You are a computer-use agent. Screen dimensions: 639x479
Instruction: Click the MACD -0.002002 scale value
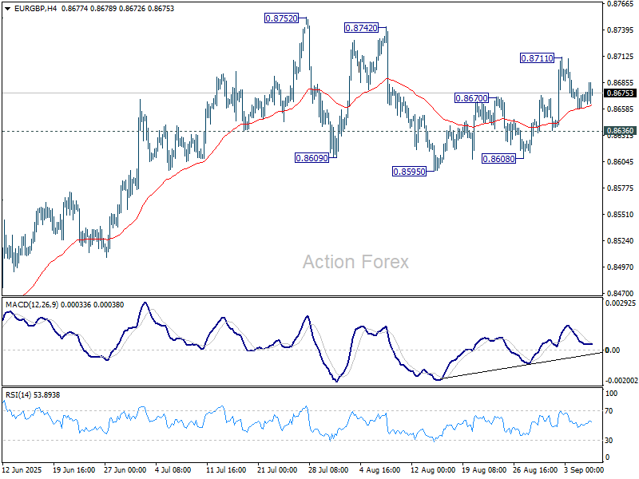tap(621, 381)
